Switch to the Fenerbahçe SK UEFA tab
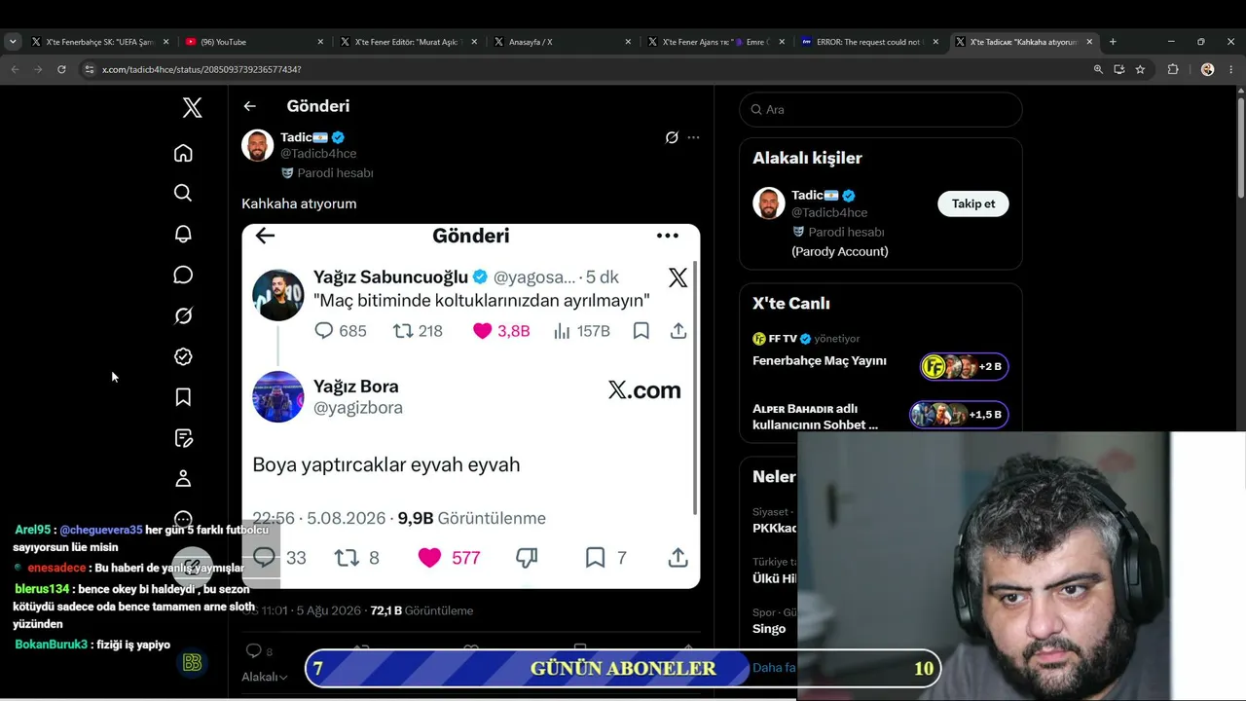This screenshot has height=701, width=1246. pyautogui.click(x=100, y=42)
